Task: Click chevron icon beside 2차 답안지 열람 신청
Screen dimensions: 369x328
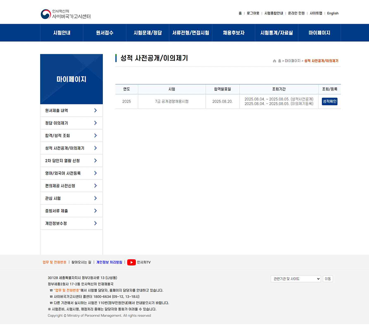Action: point(95,161)
